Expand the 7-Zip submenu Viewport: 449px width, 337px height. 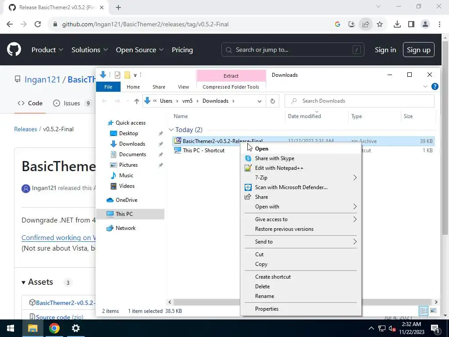tap(355, 178)
